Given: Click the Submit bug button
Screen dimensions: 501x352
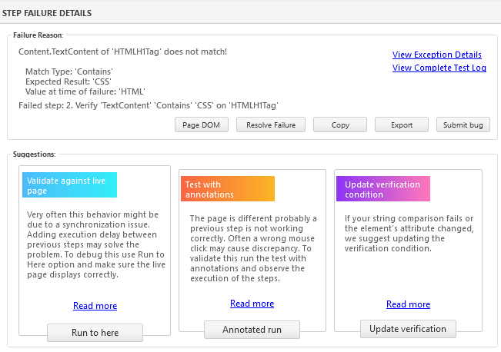Looking at the screenshot, I should (463, 125).
